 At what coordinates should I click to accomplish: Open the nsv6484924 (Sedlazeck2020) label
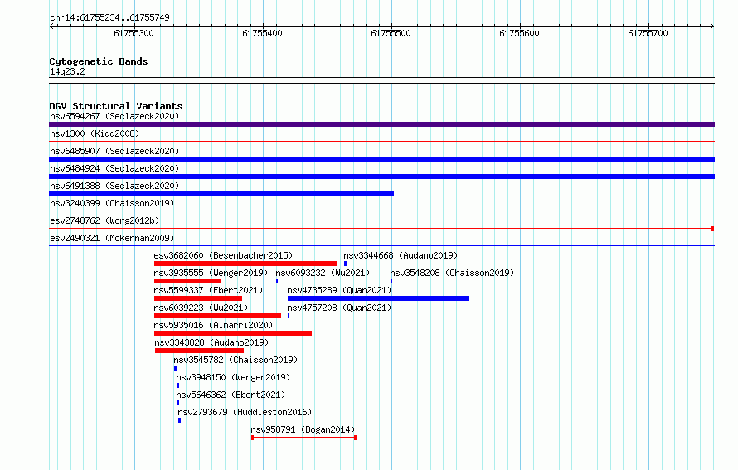114,168
